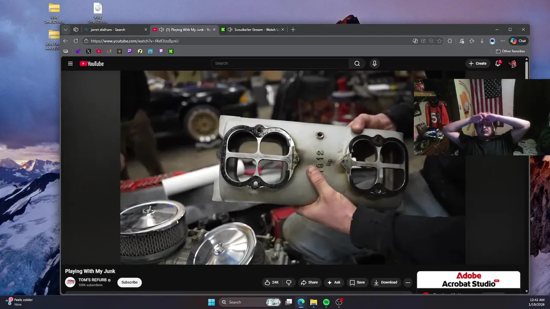Switch to Playing With My Junk YouTube tab
550x309 pixels.
185,30
